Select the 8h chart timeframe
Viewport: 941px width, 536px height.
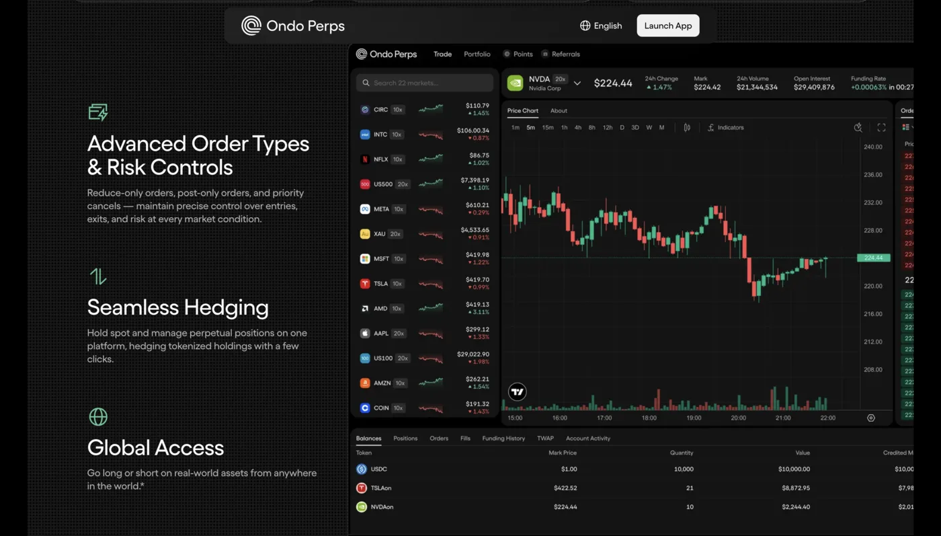pos(592,128)
